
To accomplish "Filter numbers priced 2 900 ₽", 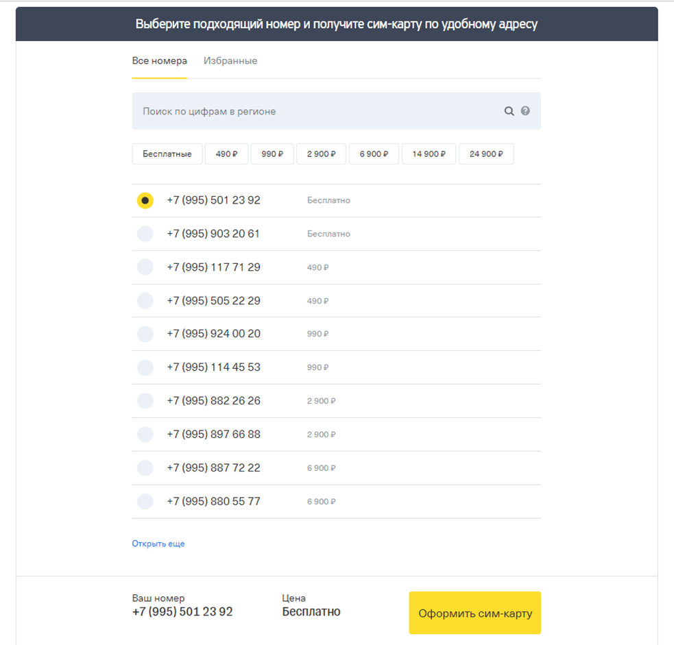I will (321, 154).
